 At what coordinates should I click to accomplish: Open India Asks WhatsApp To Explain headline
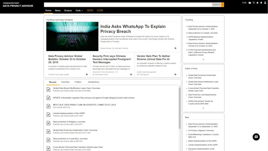pyautogui.click(x=133, y=29)
